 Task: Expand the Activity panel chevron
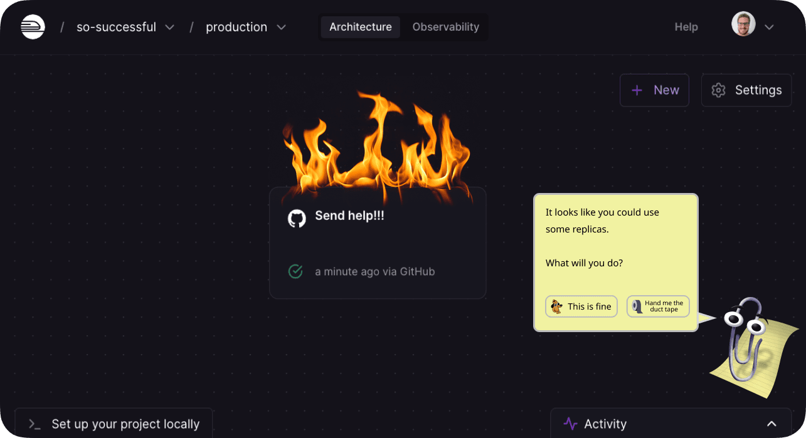pyautogui.click(x=772, y=424)
